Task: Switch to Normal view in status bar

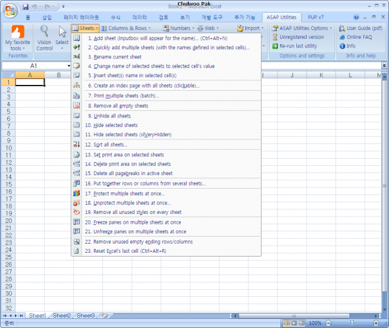Action: (287, 323)
